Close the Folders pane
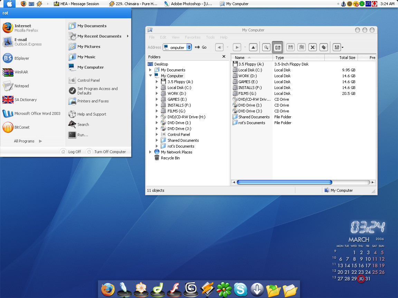The image size is (398, 298). click(x=224, y=57)
